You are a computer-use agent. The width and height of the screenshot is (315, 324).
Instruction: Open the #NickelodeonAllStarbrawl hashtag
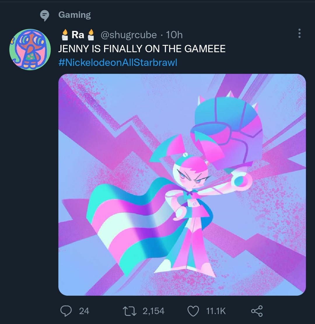pos(118,62)
